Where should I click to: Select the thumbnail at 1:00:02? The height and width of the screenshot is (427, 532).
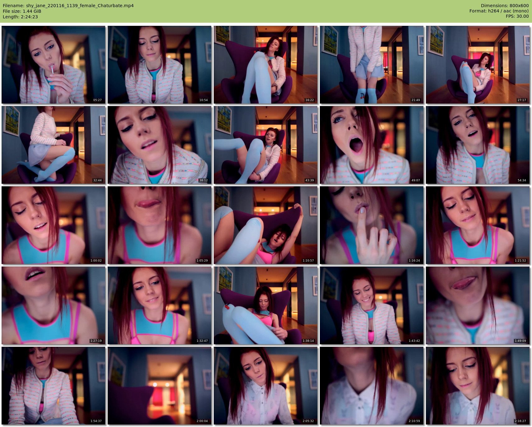coord(54,225)
